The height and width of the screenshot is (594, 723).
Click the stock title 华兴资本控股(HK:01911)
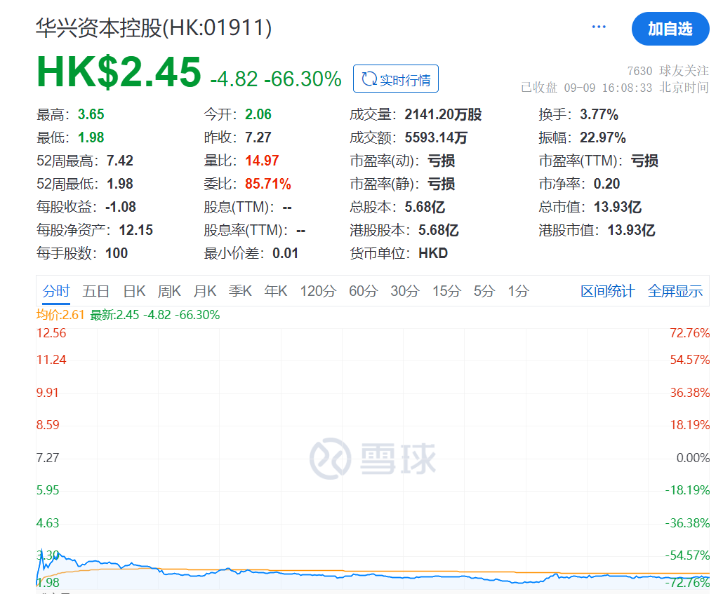154,27
